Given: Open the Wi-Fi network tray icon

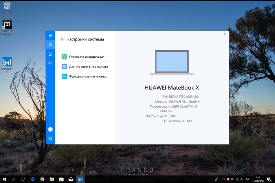Looking at the screenshot, I should pos(237,179).
